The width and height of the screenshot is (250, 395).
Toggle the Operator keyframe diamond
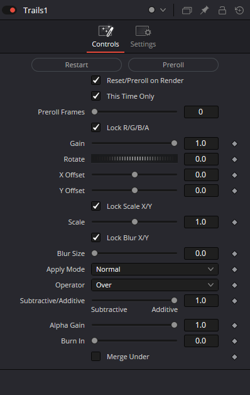tap(234, 285)
